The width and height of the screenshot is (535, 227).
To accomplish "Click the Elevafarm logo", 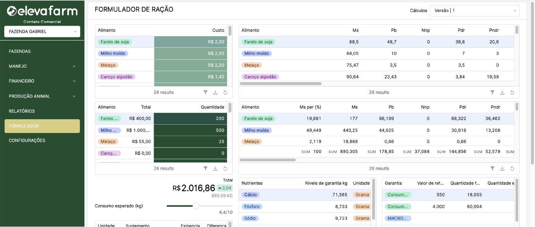I will click(x=42, y=11).
